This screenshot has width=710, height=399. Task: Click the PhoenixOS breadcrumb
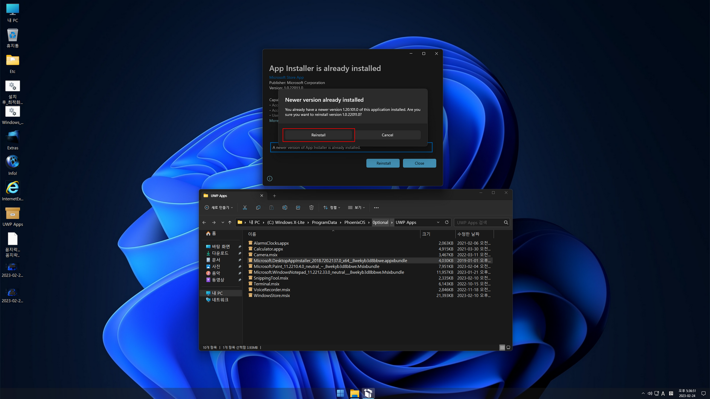pyautogui.click(x=355, y=223)
